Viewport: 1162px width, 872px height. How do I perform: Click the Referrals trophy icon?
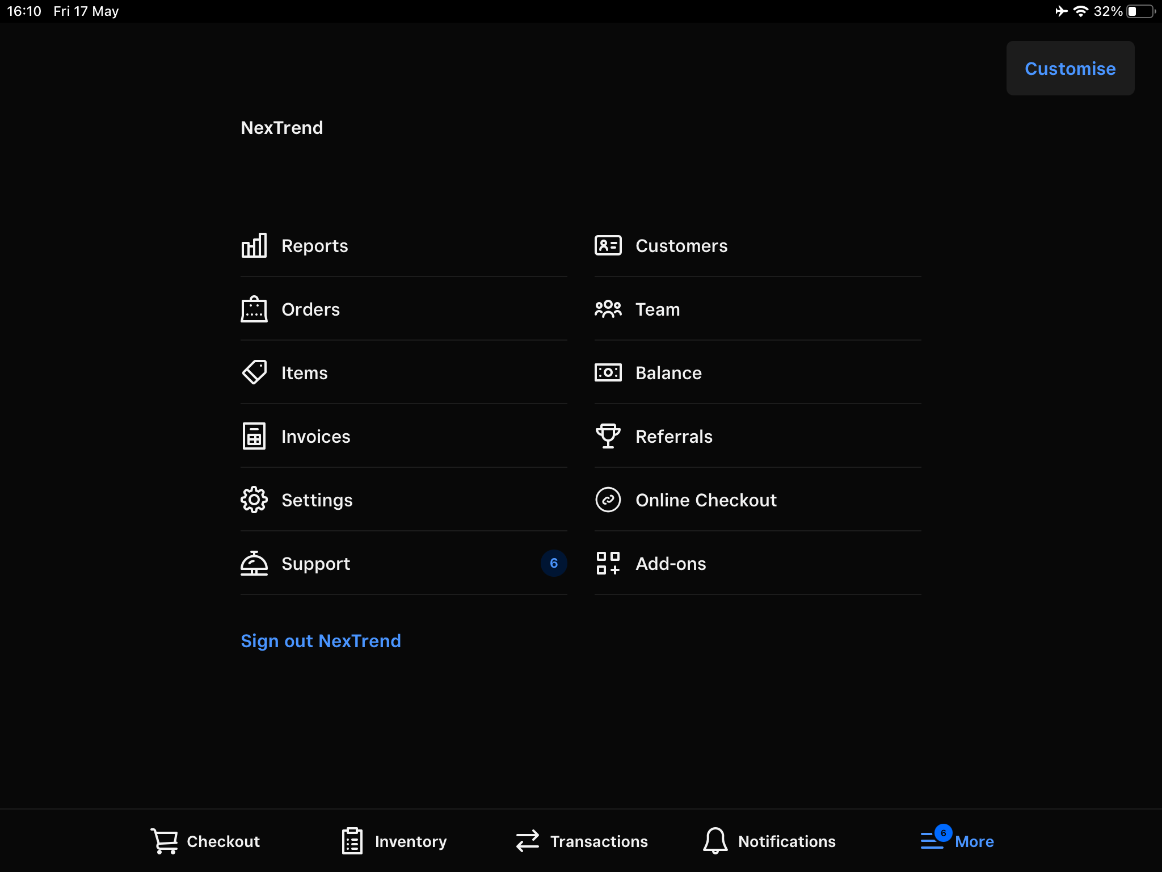(608, 436)
